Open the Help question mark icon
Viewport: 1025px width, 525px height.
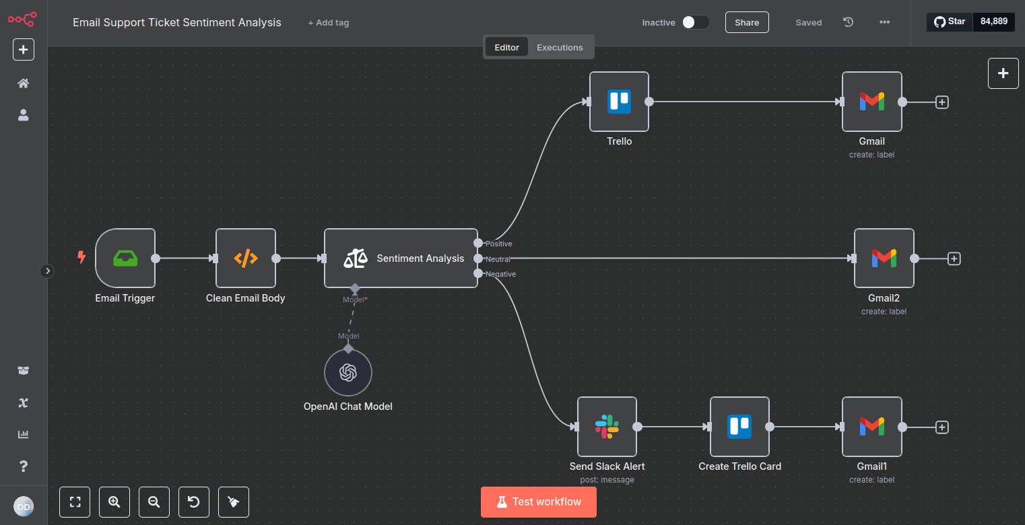[x=24, y=466]
